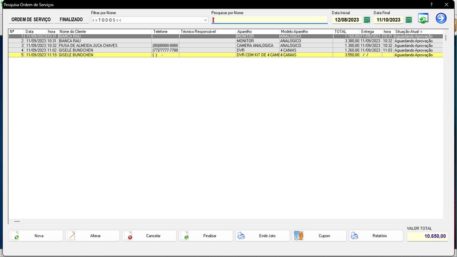Click the VALOR TOTAL field 10.650,00
Image resolution: width=457 pixels, height=257 pixels.
tap(427, 236)
